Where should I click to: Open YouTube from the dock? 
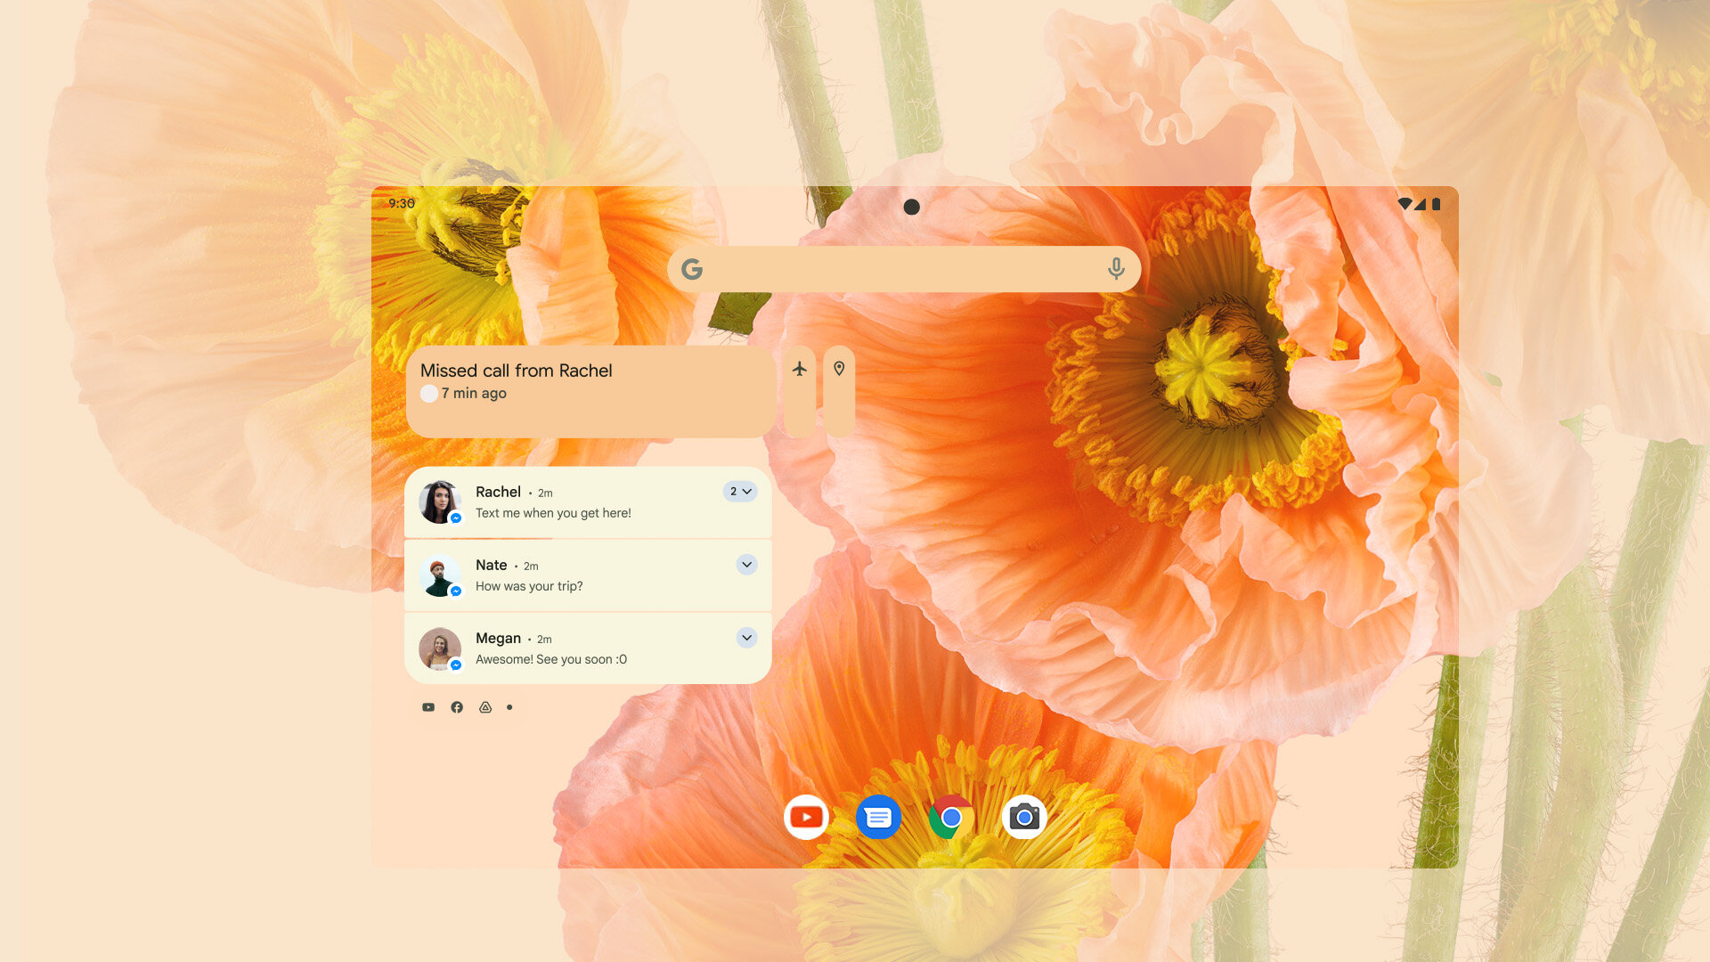click(x=807, y=817)
